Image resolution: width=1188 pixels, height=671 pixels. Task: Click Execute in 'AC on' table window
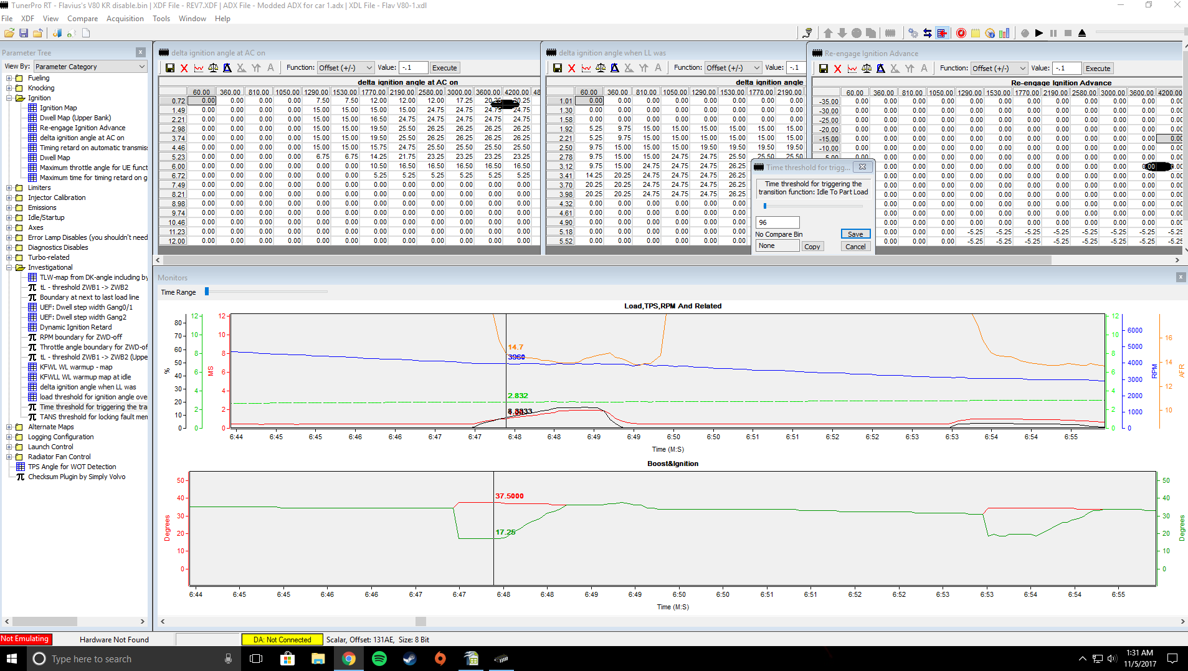(445, 68)
